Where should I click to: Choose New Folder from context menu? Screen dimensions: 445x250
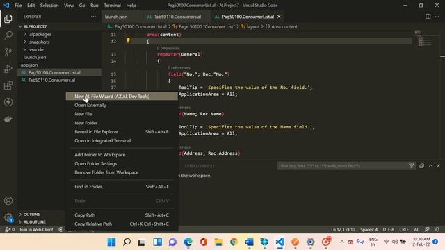(122, 123)
